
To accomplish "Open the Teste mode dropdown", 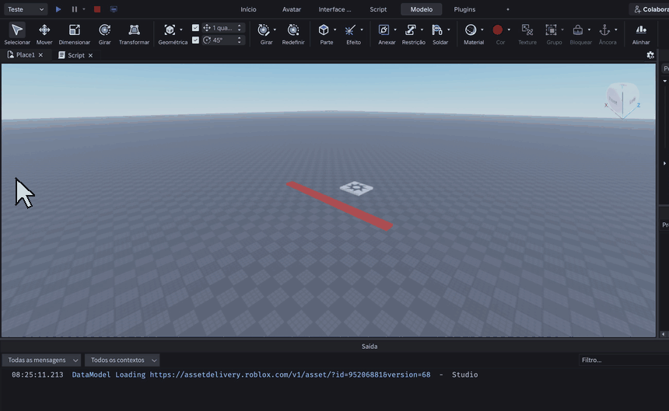I will [x=26, y=9].
